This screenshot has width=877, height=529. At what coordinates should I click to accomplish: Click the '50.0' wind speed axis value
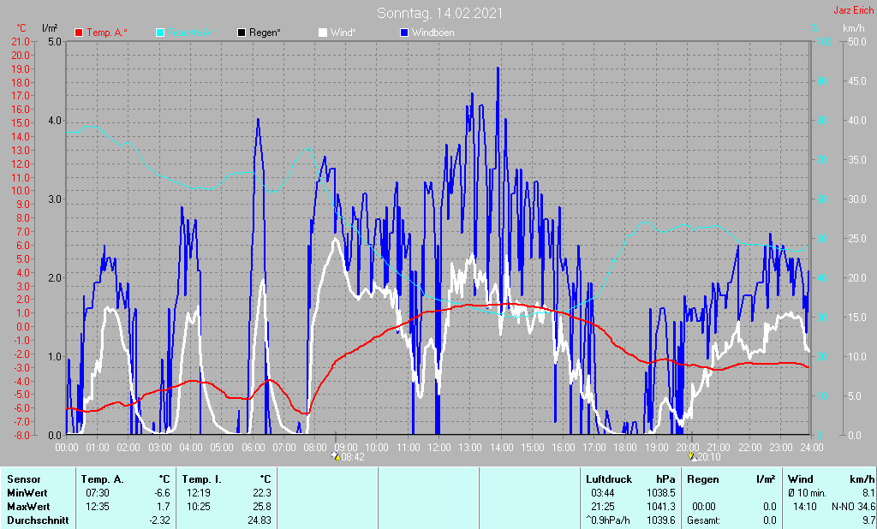[857, 42]
